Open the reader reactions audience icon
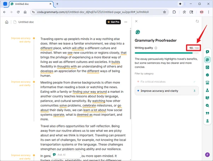Screen dimensions: 213x161 (x=207, y=83)
